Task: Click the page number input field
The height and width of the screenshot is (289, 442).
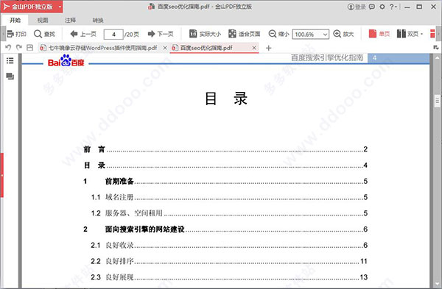Action: (x=113, y=35)
